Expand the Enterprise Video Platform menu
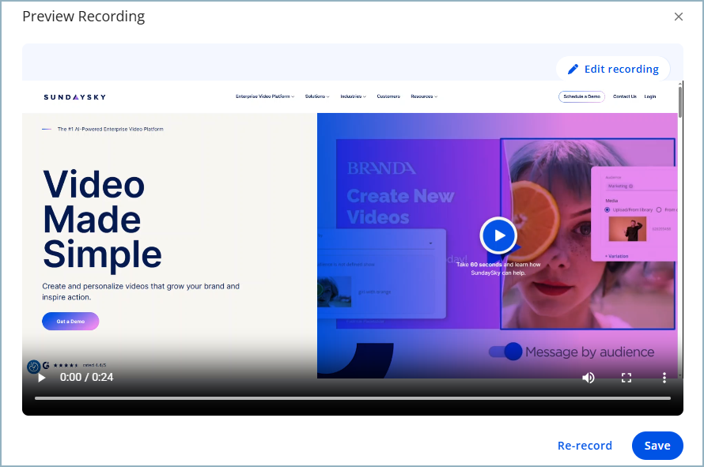Screen dimensions: 704x467 click(x=265, y=96)
